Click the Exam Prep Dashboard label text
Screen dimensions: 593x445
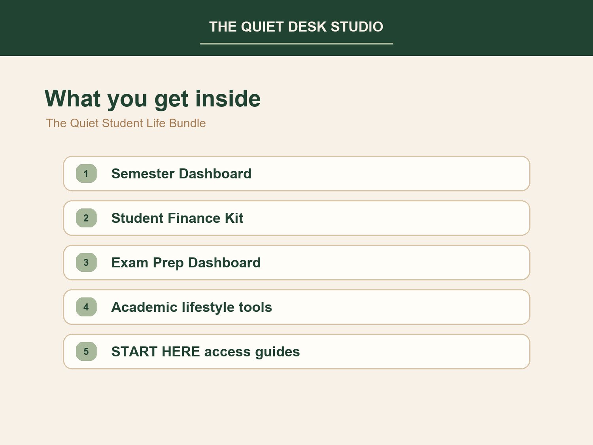[186, 263]
